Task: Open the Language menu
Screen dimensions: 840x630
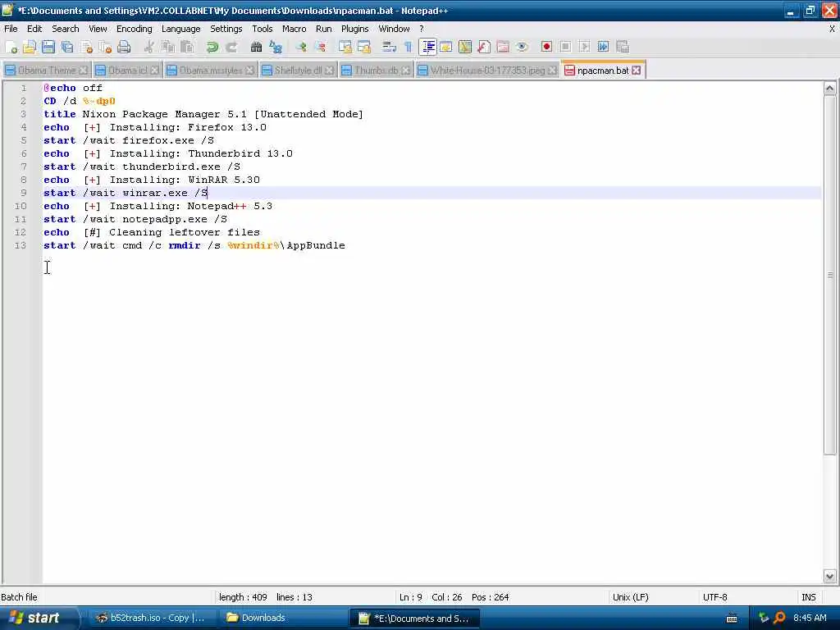Action: tap(181, 29)
